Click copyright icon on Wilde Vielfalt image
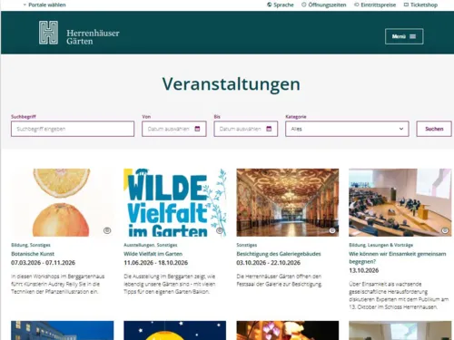This screenshot has height=340, width=454. point(220,230)
